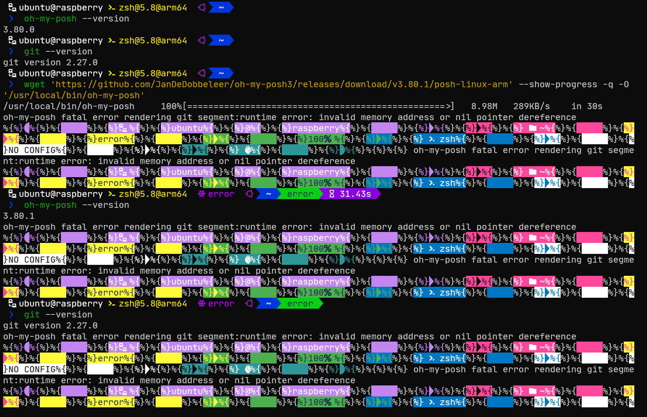Click the yellow color block near the error text
This screenshot has width=647, height=417.
[168, 139]
